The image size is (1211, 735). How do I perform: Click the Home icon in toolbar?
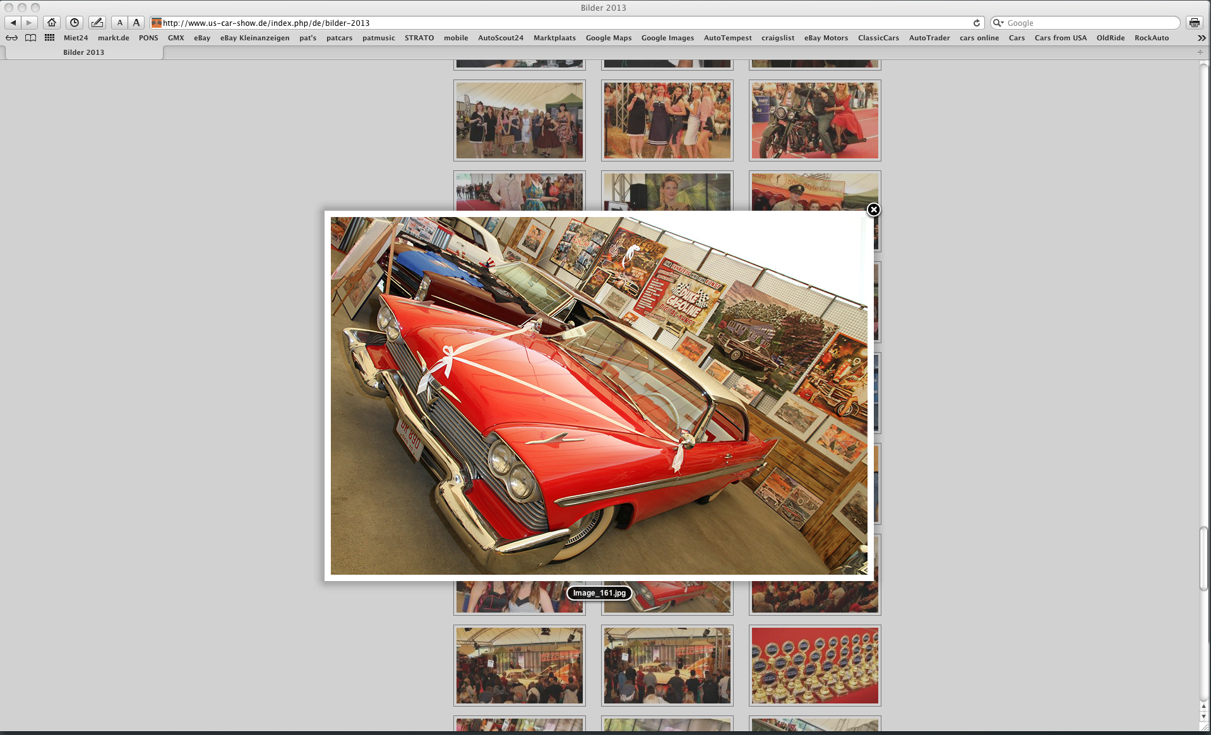(52, 23)
